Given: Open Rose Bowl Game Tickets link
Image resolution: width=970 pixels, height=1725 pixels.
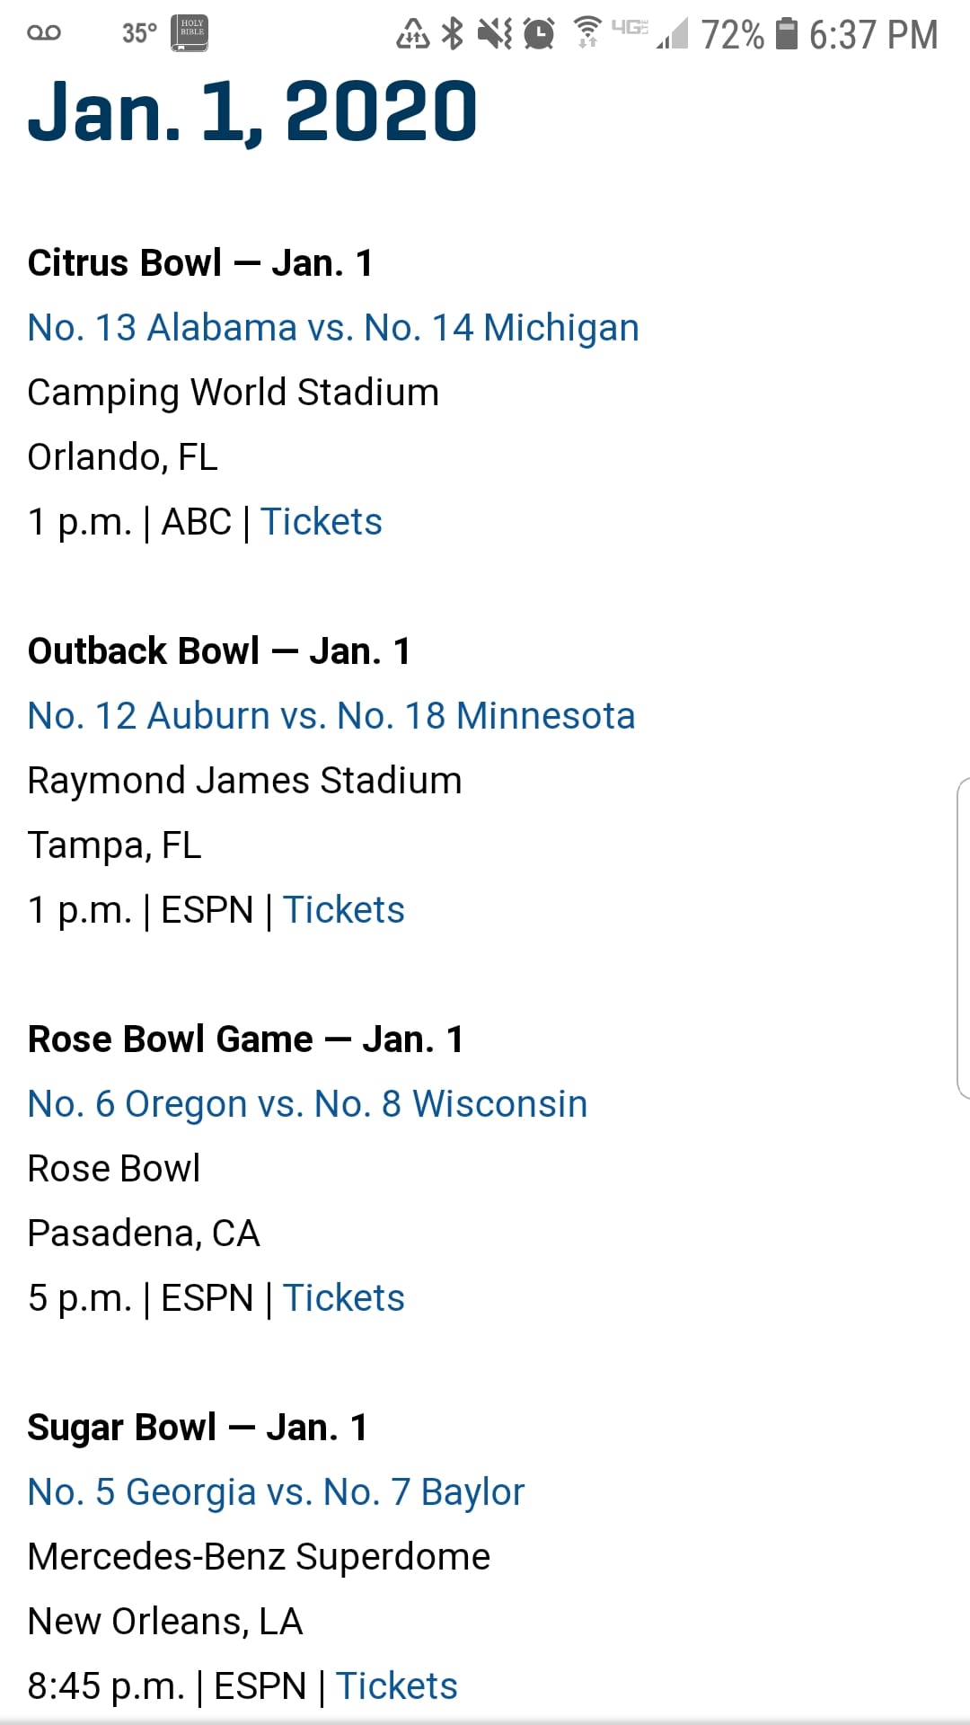Looking at the screenshot, I should [x=344, y=1298].
